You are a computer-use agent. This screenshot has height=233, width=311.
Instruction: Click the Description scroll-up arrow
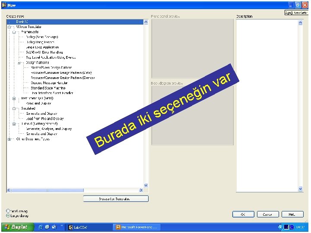point(300,22)
